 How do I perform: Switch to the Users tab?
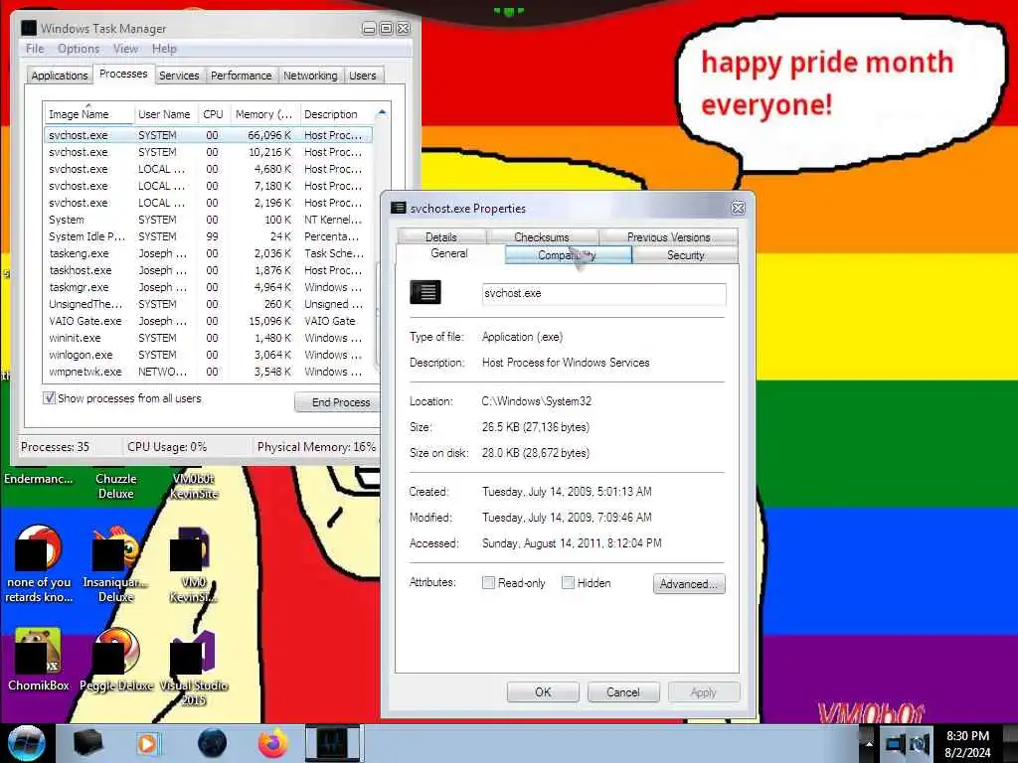(362, 76)
